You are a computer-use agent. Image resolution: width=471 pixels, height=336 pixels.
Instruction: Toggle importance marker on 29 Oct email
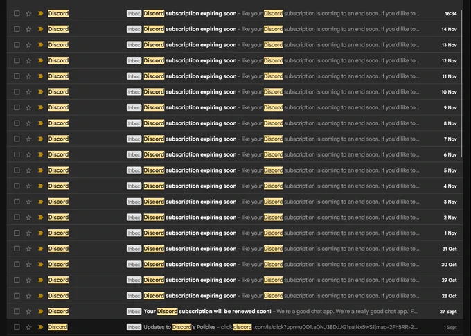click(x=41, y=280)
